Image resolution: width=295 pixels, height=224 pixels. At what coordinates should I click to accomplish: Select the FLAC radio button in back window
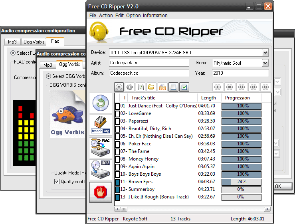[13, 53]
